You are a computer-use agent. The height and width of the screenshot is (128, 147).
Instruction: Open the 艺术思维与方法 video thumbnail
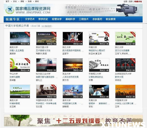click(x=46, y=38)
